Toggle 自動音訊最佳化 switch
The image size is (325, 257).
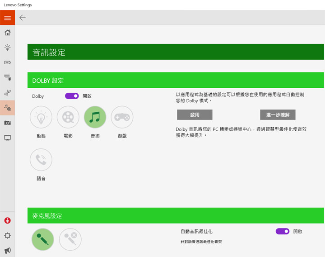tap(282, 231)
